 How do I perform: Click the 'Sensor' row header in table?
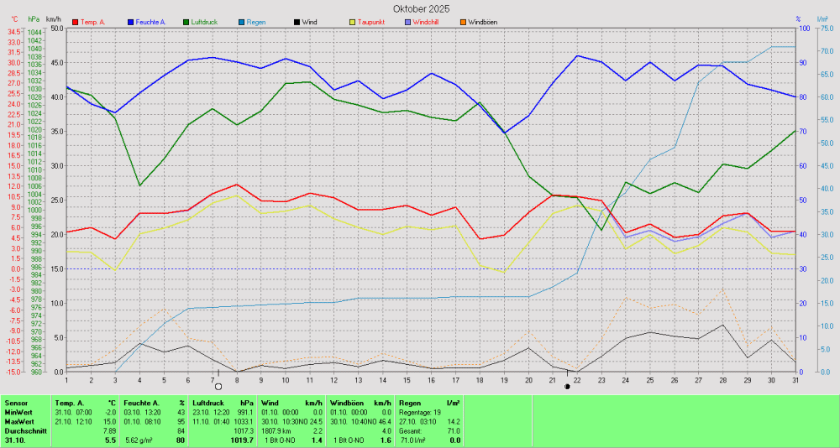[17, 404]
